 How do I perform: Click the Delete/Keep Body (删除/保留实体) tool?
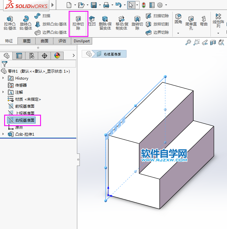click(x=105, y=23)
